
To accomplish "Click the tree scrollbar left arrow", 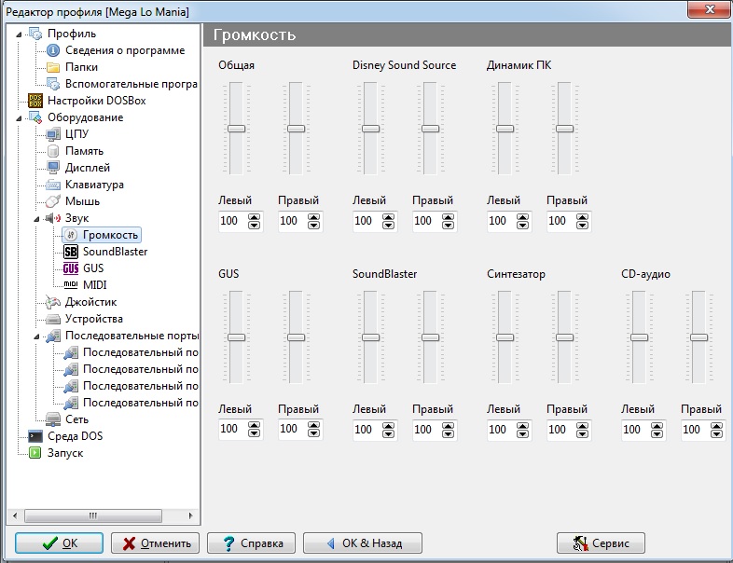I will point(15,515).
